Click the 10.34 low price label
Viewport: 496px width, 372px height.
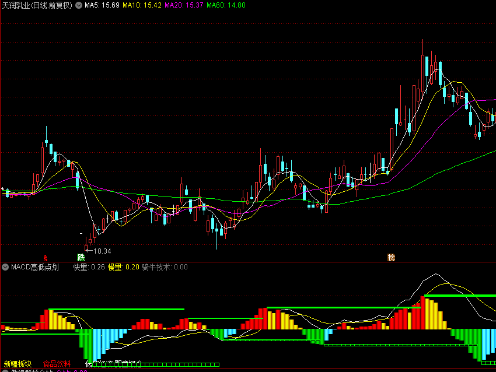pyautogui.click(x=102, y=251)
